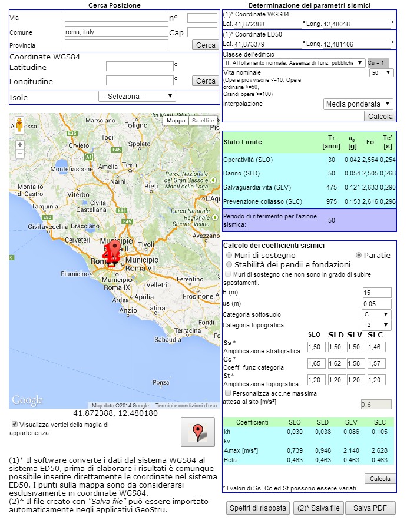Switch map to Satellite view

coord(203,121)
